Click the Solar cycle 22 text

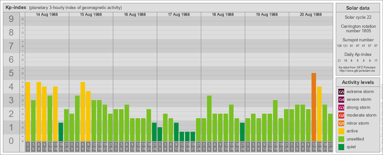[x=358, y=17]
